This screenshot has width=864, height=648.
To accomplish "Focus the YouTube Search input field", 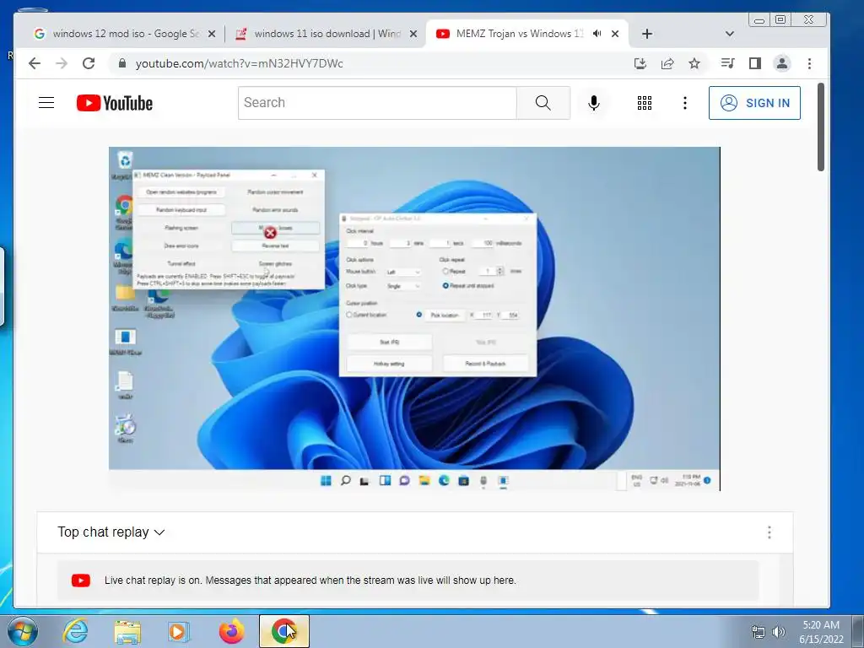I will coord(377,102).
